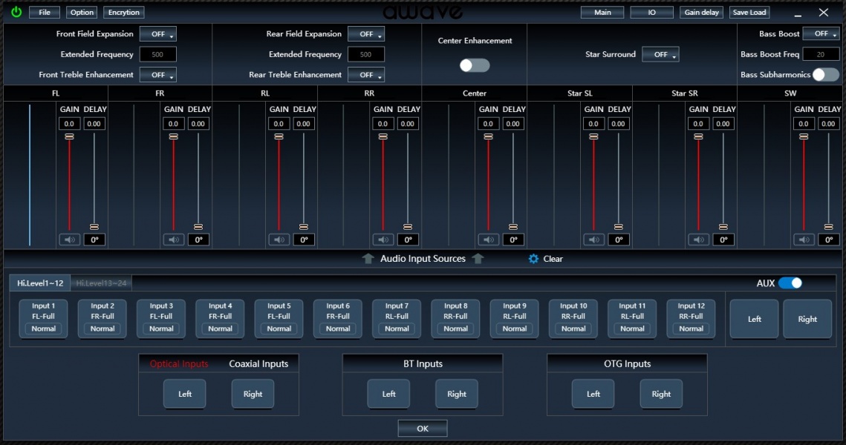Open the IO page
846x445 pixels.
click(x=651, y=13)
